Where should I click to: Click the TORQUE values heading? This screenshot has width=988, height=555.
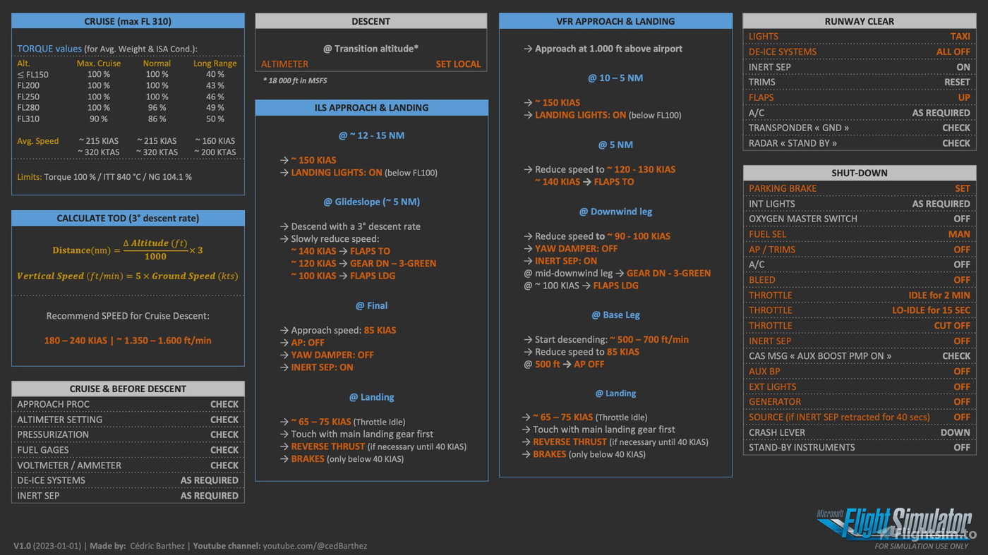pyautogui.click(x=49, y=49)
